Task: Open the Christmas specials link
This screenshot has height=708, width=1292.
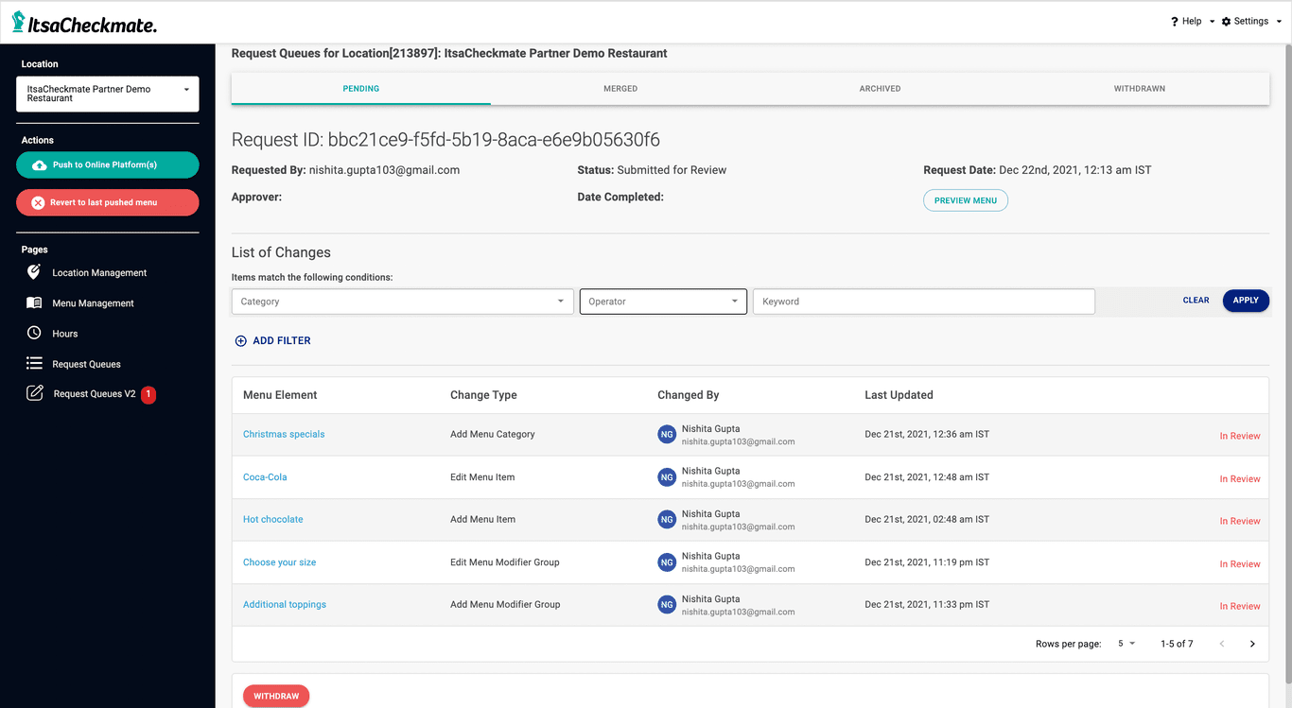Action: pyautogui.click(x=284, y=435)
